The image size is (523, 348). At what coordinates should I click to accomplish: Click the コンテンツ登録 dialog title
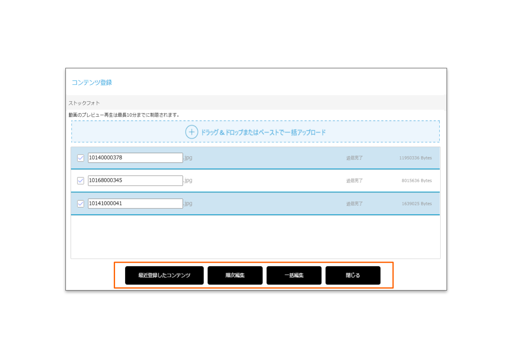click(92, 82)
